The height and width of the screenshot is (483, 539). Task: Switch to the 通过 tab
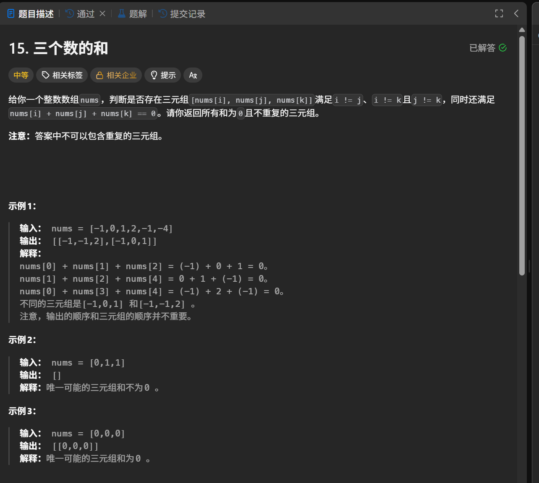(80, 14)
